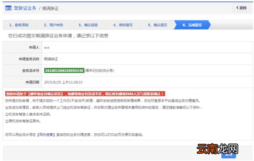
Task: Click the serial number 261001506250058240
Action: click(64, 70)
